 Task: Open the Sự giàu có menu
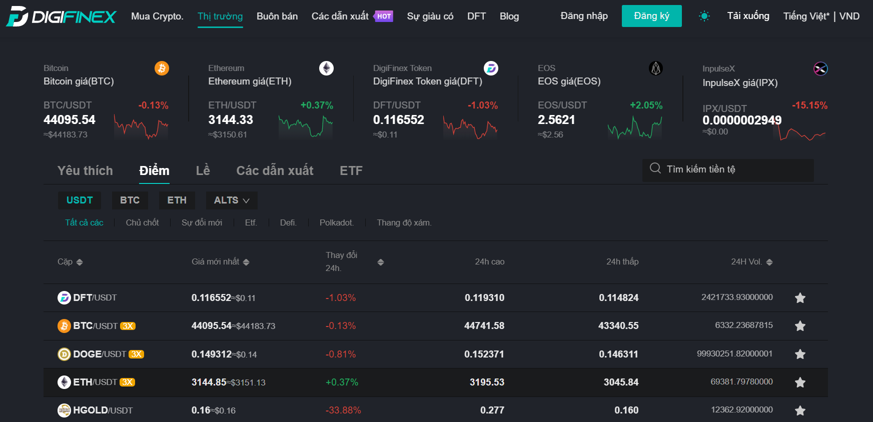(x=430, y=16)
